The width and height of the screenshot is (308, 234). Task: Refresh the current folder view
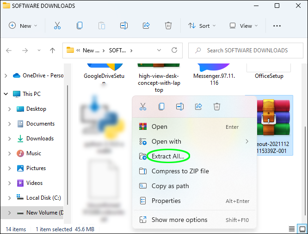174,50
